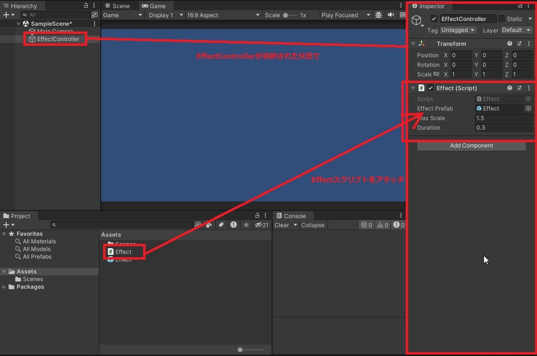Open SampleScene context menu dots
This screenshot has height=356, width=537.
click(95, 23)
